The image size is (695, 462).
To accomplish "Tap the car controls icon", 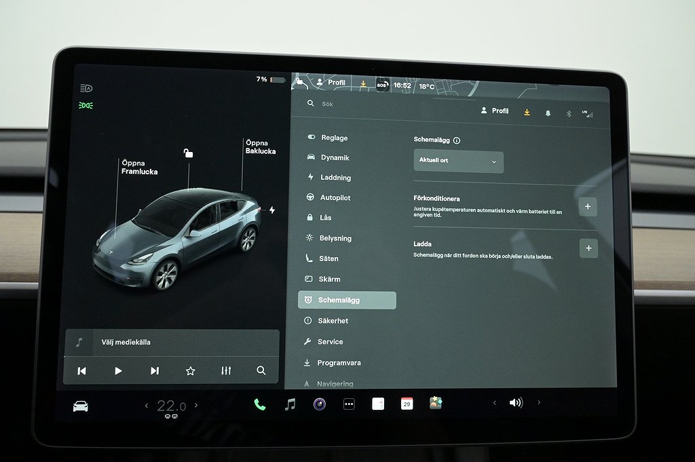I will coord(80,406).
